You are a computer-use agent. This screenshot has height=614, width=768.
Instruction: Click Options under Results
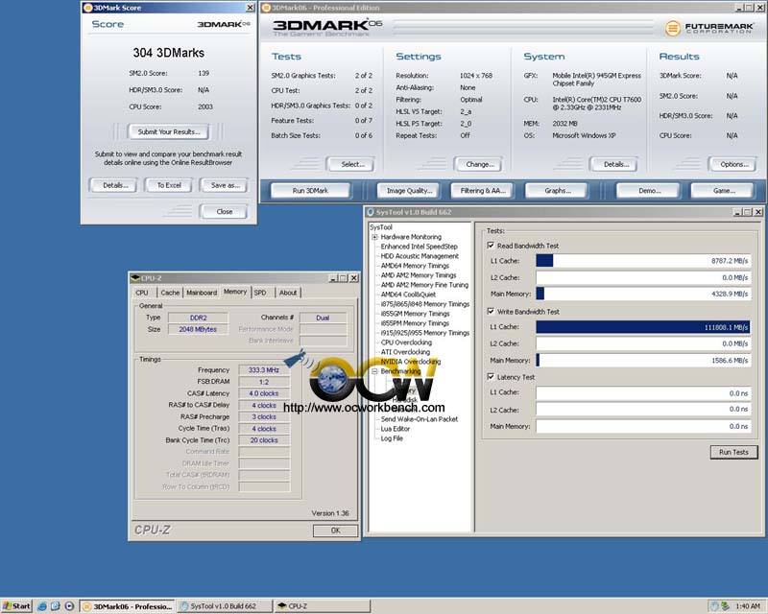pyautogui.click(x=732, y=164)
